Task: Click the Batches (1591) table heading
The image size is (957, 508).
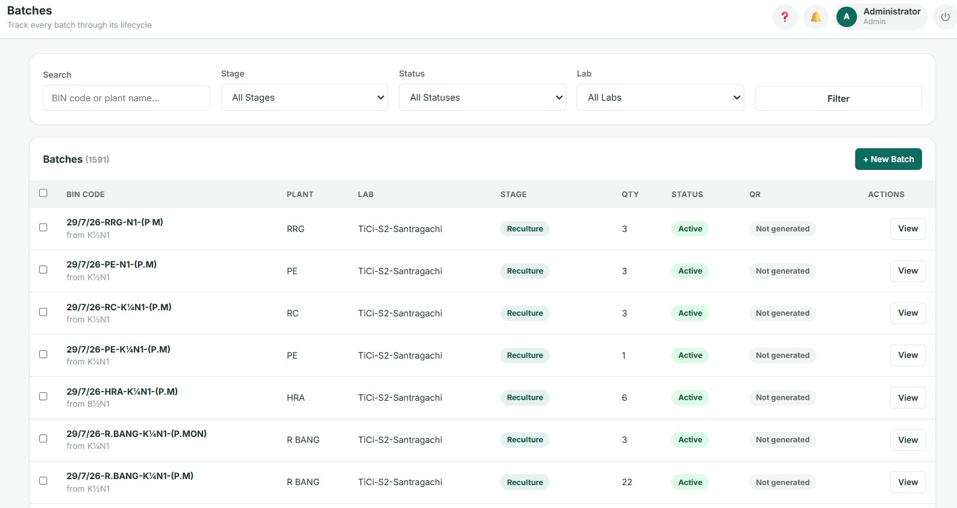Action: coord(76,159)
